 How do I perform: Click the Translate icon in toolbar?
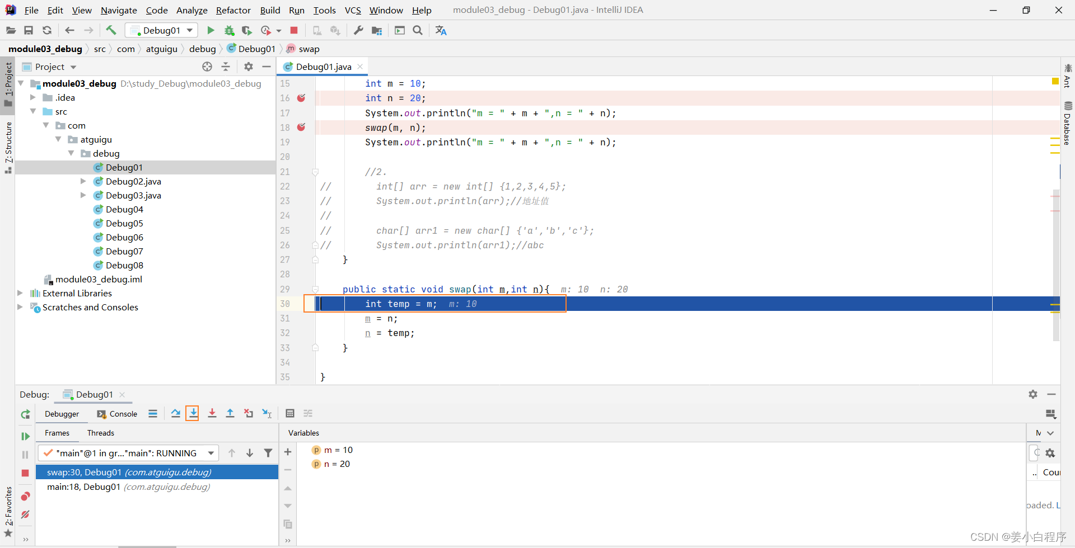441,30
